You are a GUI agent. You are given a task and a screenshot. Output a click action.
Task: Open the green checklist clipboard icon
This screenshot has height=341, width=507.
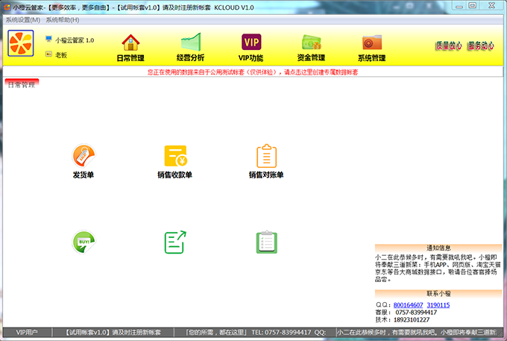267,242
